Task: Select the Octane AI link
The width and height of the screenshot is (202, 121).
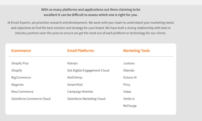Action: coord(130,77)
